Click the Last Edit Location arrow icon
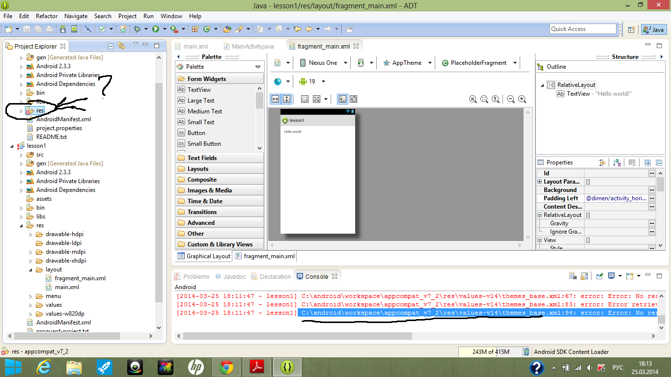 tap(297, 29)
